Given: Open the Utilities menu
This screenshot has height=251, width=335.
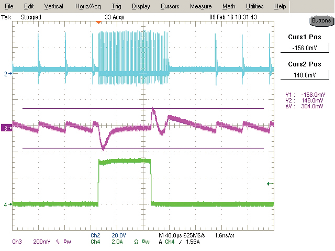Looking at the screenshot, I should pyautogui.click(x=255, y=6).
